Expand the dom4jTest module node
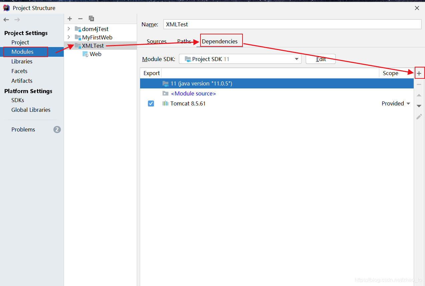This screenshot has height=286, width=425. [69, 29]
